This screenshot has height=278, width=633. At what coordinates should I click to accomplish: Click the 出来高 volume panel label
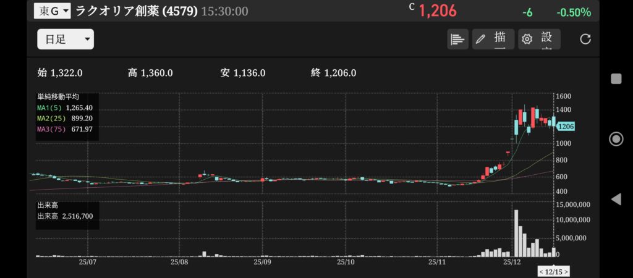(48, 204)
